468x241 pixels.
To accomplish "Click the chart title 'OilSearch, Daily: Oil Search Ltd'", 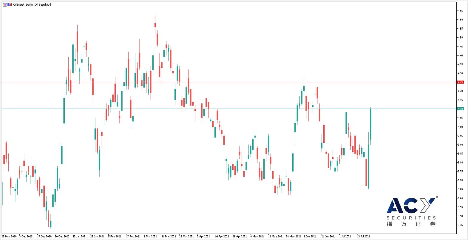I will (x=32, y=5).
